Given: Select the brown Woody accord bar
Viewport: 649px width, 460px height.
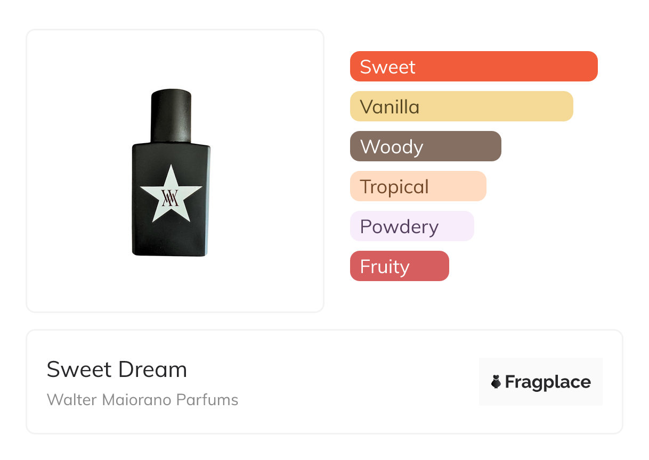Looking at the screenshot, I should pyautogui.click(x=425, y=146).
